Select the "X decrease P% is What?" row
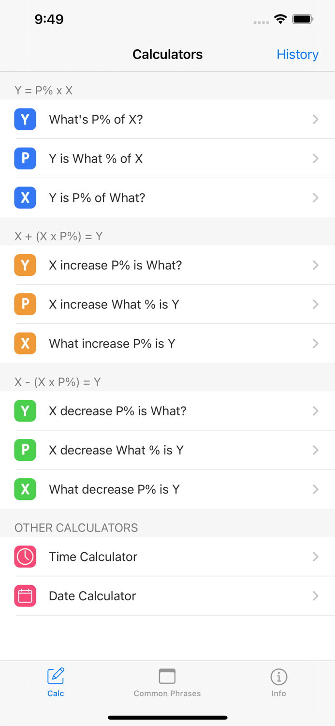This screenshot has width=335, height=726. [168, 411]
